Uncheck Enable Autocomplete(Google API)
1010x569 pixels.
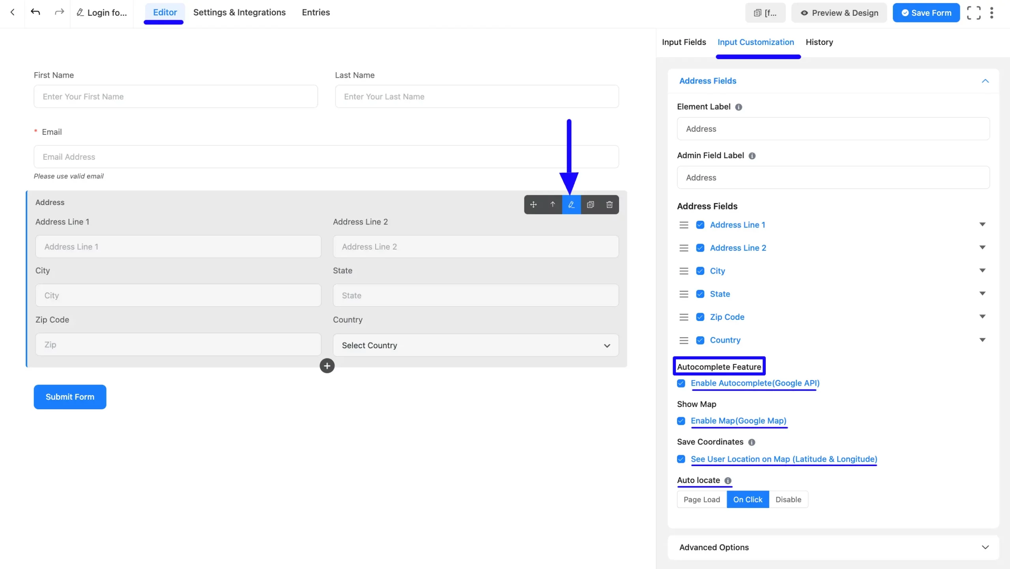[681, 383]
